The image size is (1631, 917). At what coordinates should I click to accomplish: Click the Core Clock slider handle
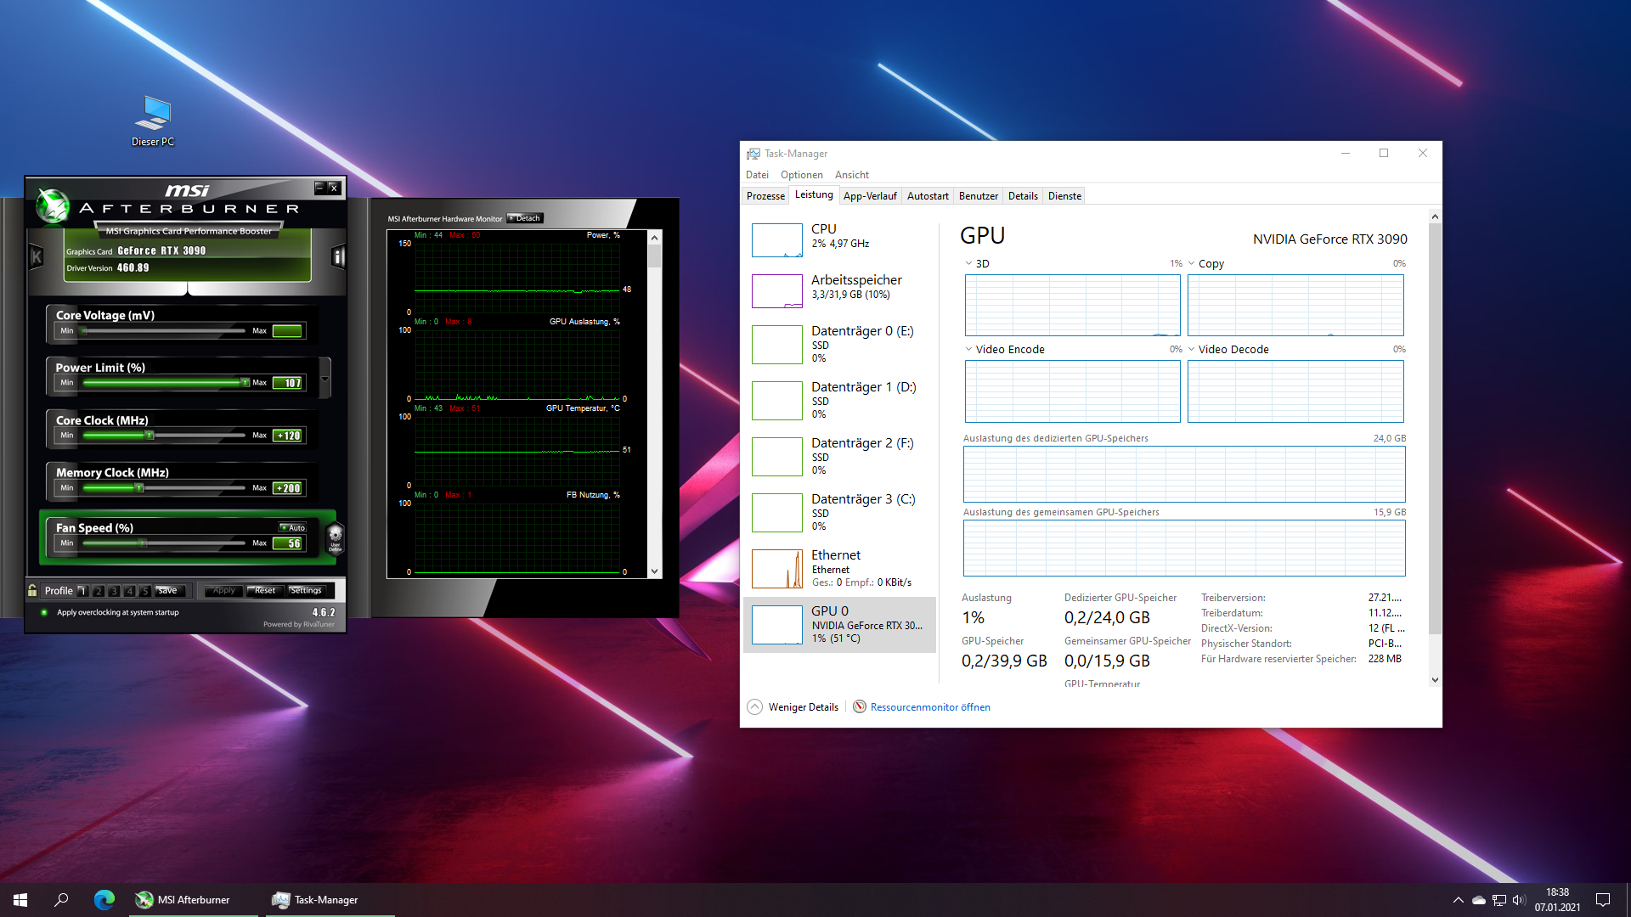(150, 436)
